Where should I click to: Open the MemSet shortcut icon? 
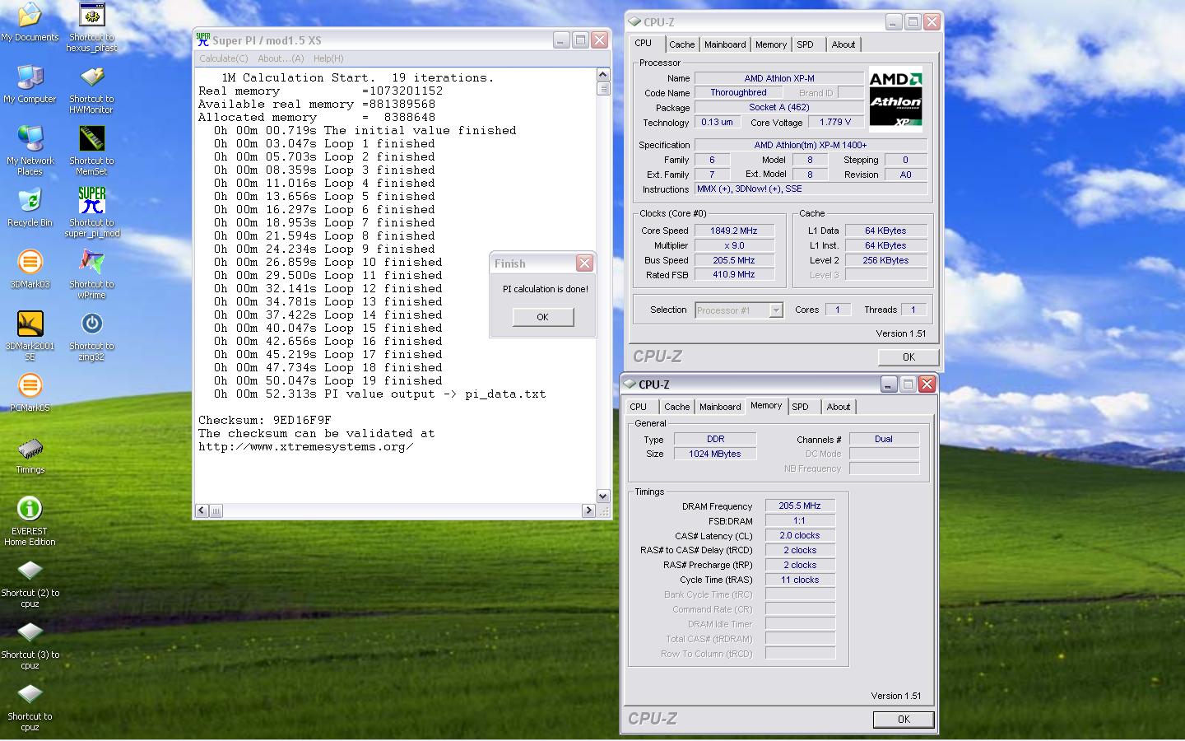92,139
